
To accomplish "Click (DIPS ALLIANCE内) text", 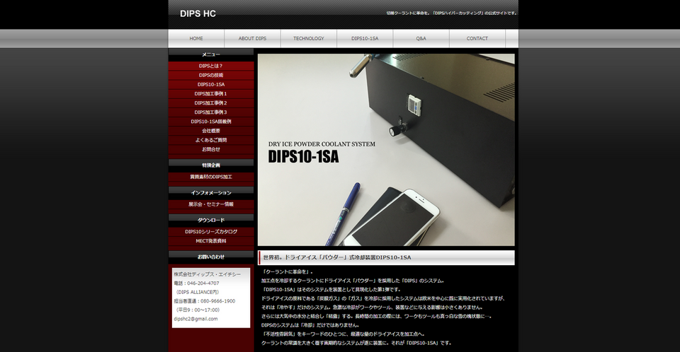I will 198,292.
